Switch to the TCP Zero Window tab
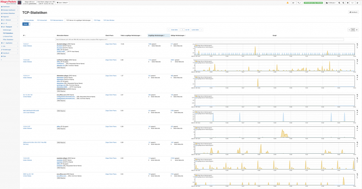 pos(109,20)
